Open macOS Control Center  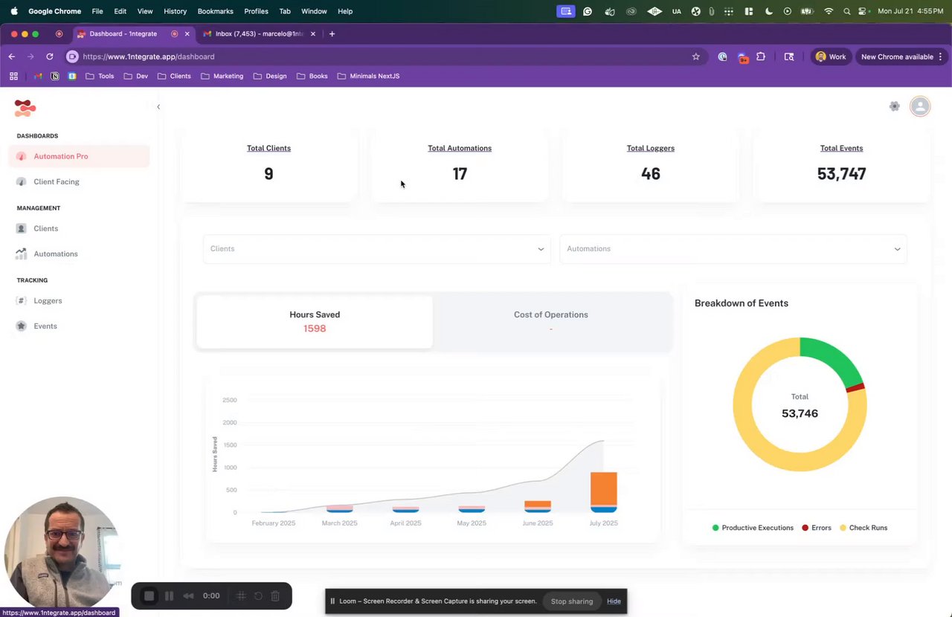pyautogui.click(x=863, y=11)
